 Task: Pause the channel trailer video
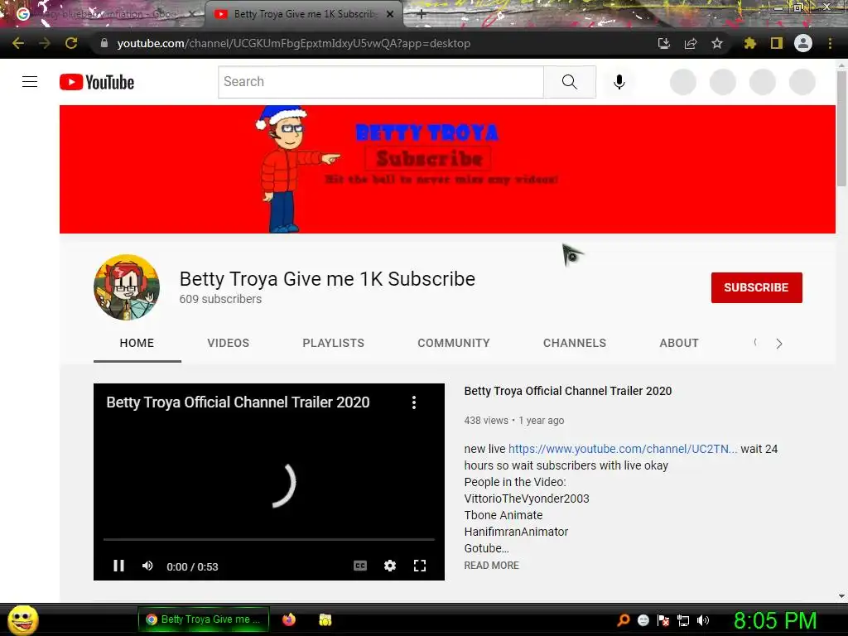click(118, 566)
